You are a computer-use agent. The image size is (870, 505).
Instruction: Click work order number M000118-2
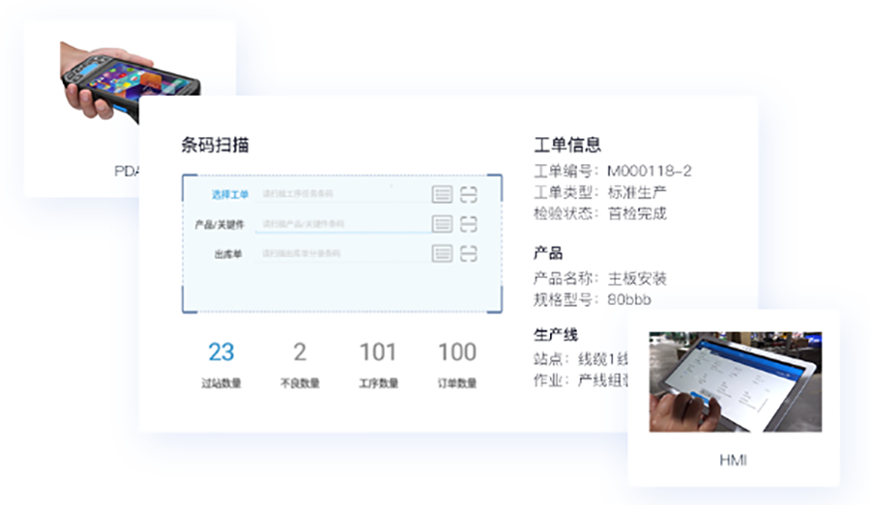[650, 171]
